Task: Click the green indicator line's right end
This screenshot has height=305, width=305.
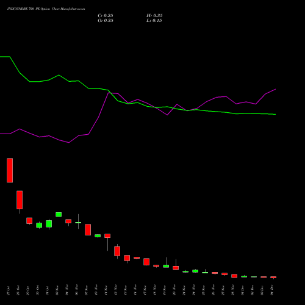Action: pyautogui.click(x=275, y=114)
